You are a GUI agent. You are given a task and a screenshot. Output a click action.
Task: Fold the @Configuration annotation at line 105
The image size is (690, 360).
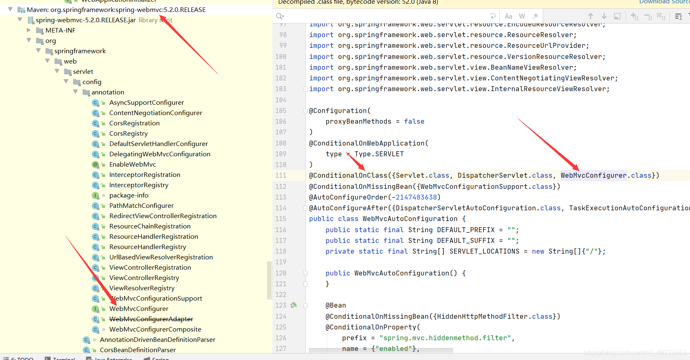click(x=305, y=111)
